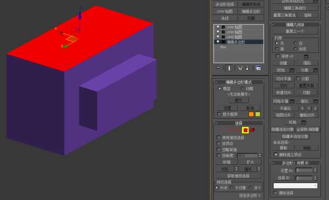Open settings box beside 附加 (Attach) button
The width and height of the screenshot is (329, 200).
click(x=292, y=70)
